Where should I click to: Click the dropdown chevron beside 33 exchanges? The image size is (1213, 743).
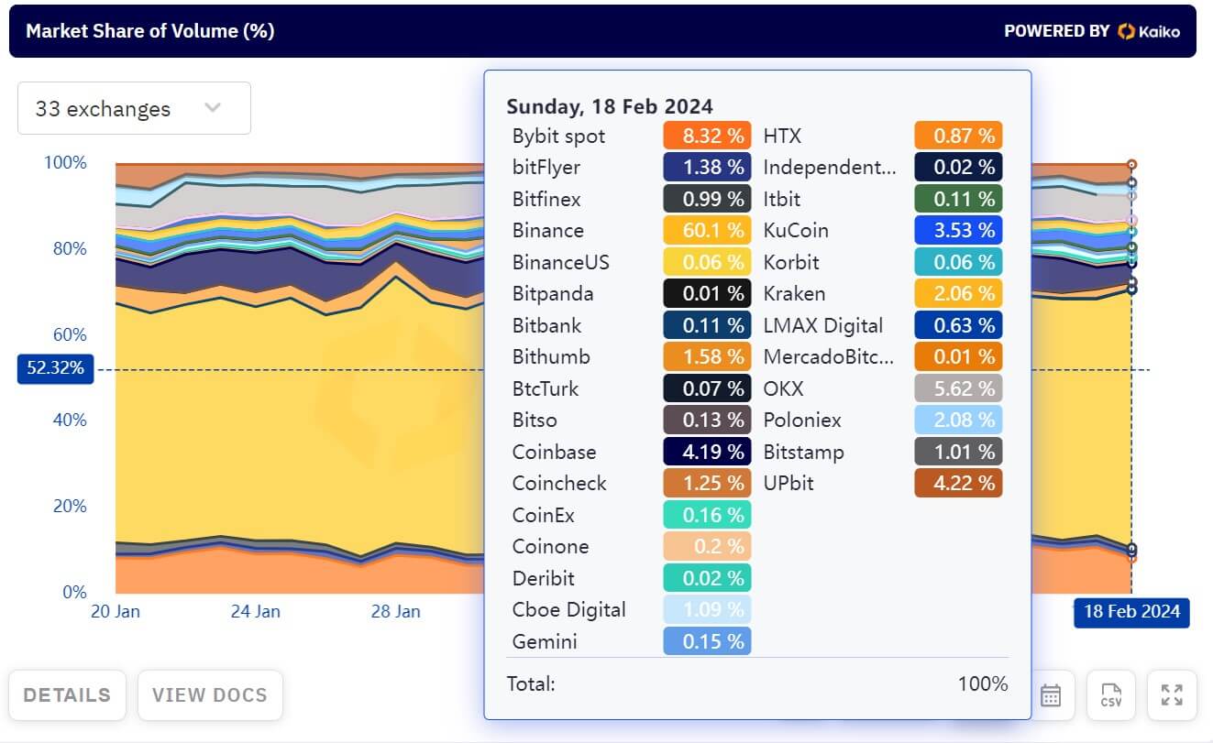click(x=213, y=108)
